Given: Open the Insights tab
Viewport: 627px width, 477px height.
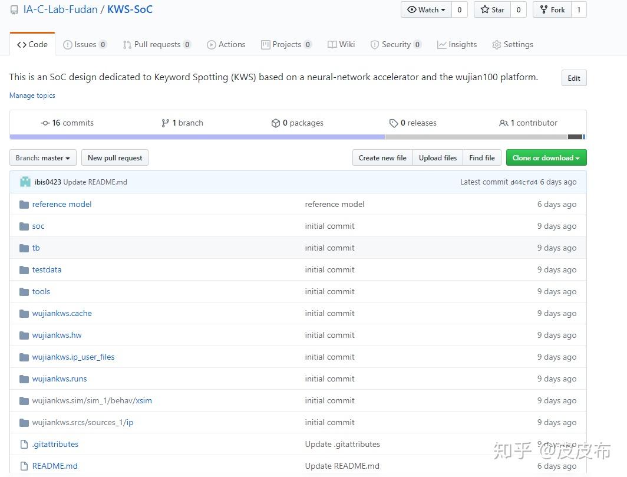Looking at the screenshot, I should [457, 45].
